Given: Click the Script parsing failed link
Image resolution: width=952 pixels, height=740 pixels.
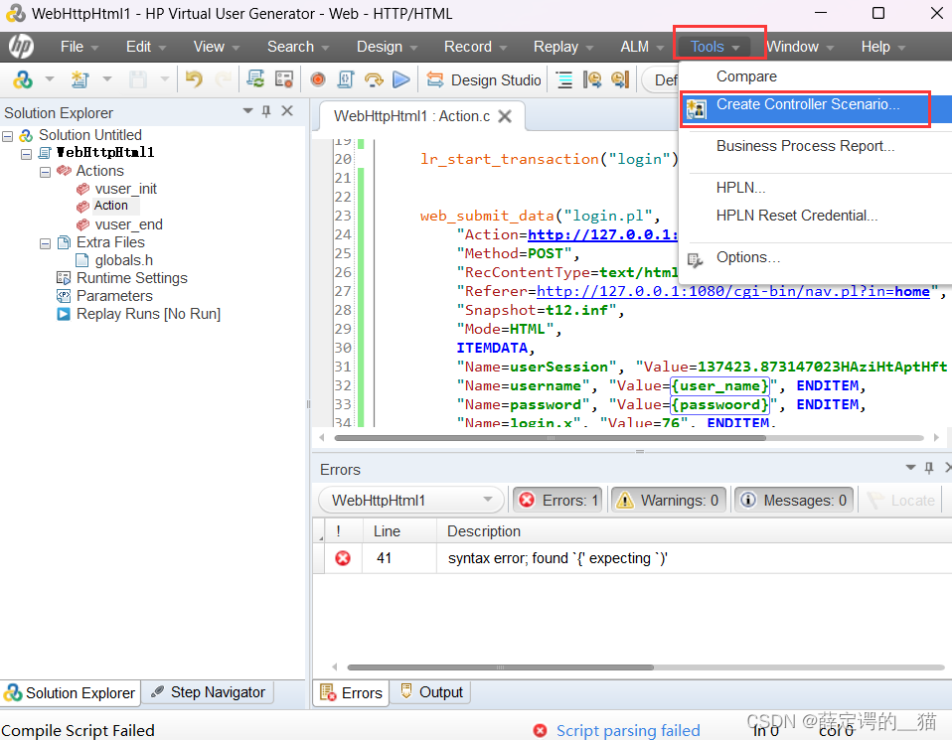Looking at the screenshot, I should coord(628,730).
